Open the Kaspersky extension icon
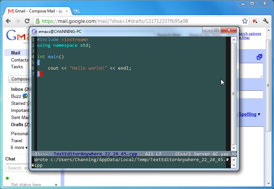This screenshot has width=274, height=189. click(x=255, y=21)
